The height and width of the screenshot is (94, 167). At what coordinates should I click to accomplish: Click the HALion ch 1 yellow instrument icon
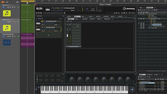pos(7,13)
